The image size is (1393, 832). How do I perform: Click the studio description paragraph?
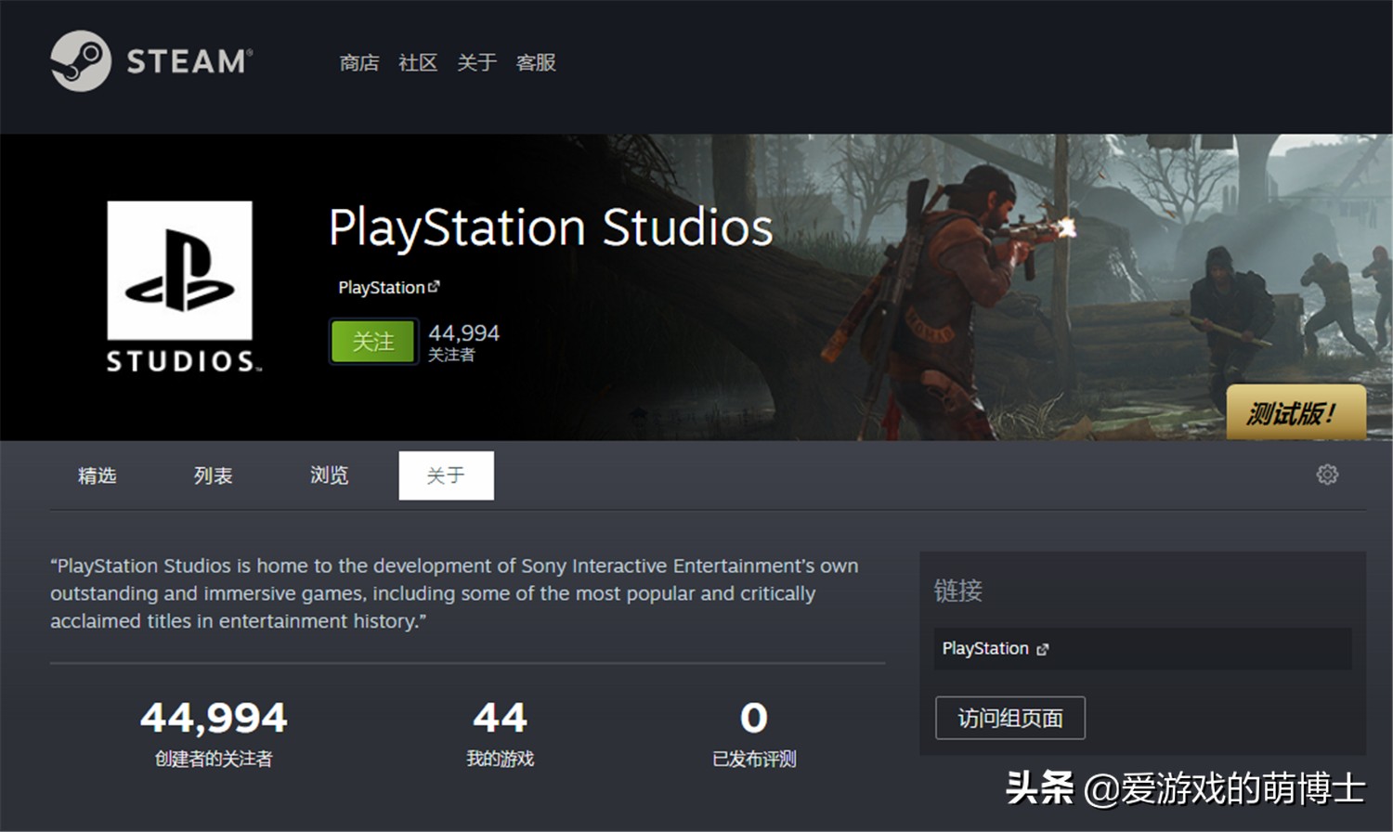(x=454, y=593)
